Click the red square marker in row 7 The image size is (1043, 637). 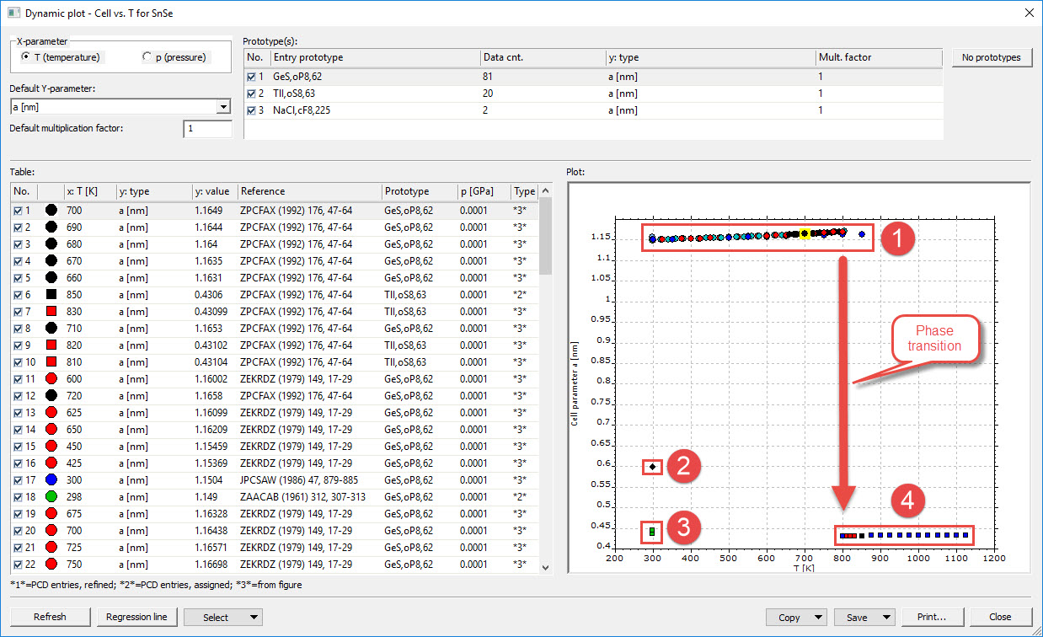51,312
